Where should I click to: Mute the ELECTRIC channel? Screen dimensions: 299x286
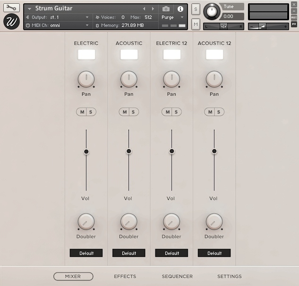82,112
